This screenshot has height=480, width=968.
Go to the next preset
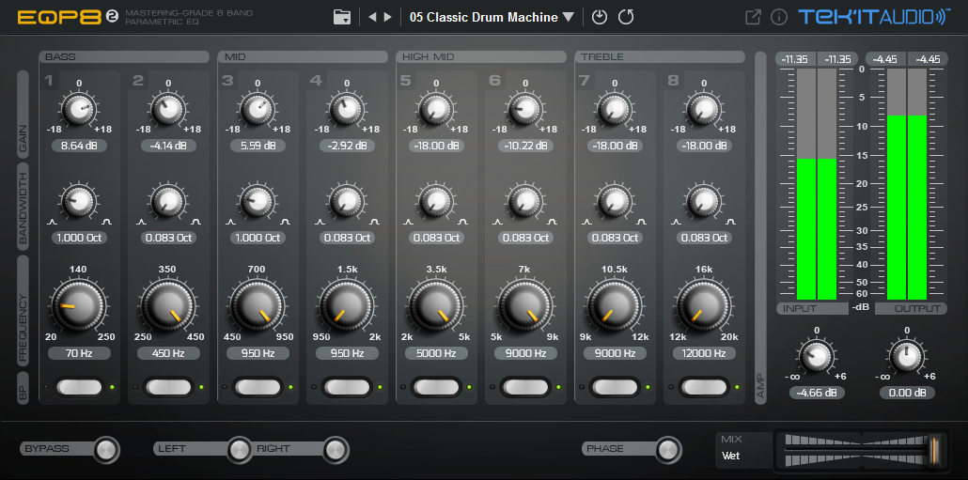(x=388, y=17)
